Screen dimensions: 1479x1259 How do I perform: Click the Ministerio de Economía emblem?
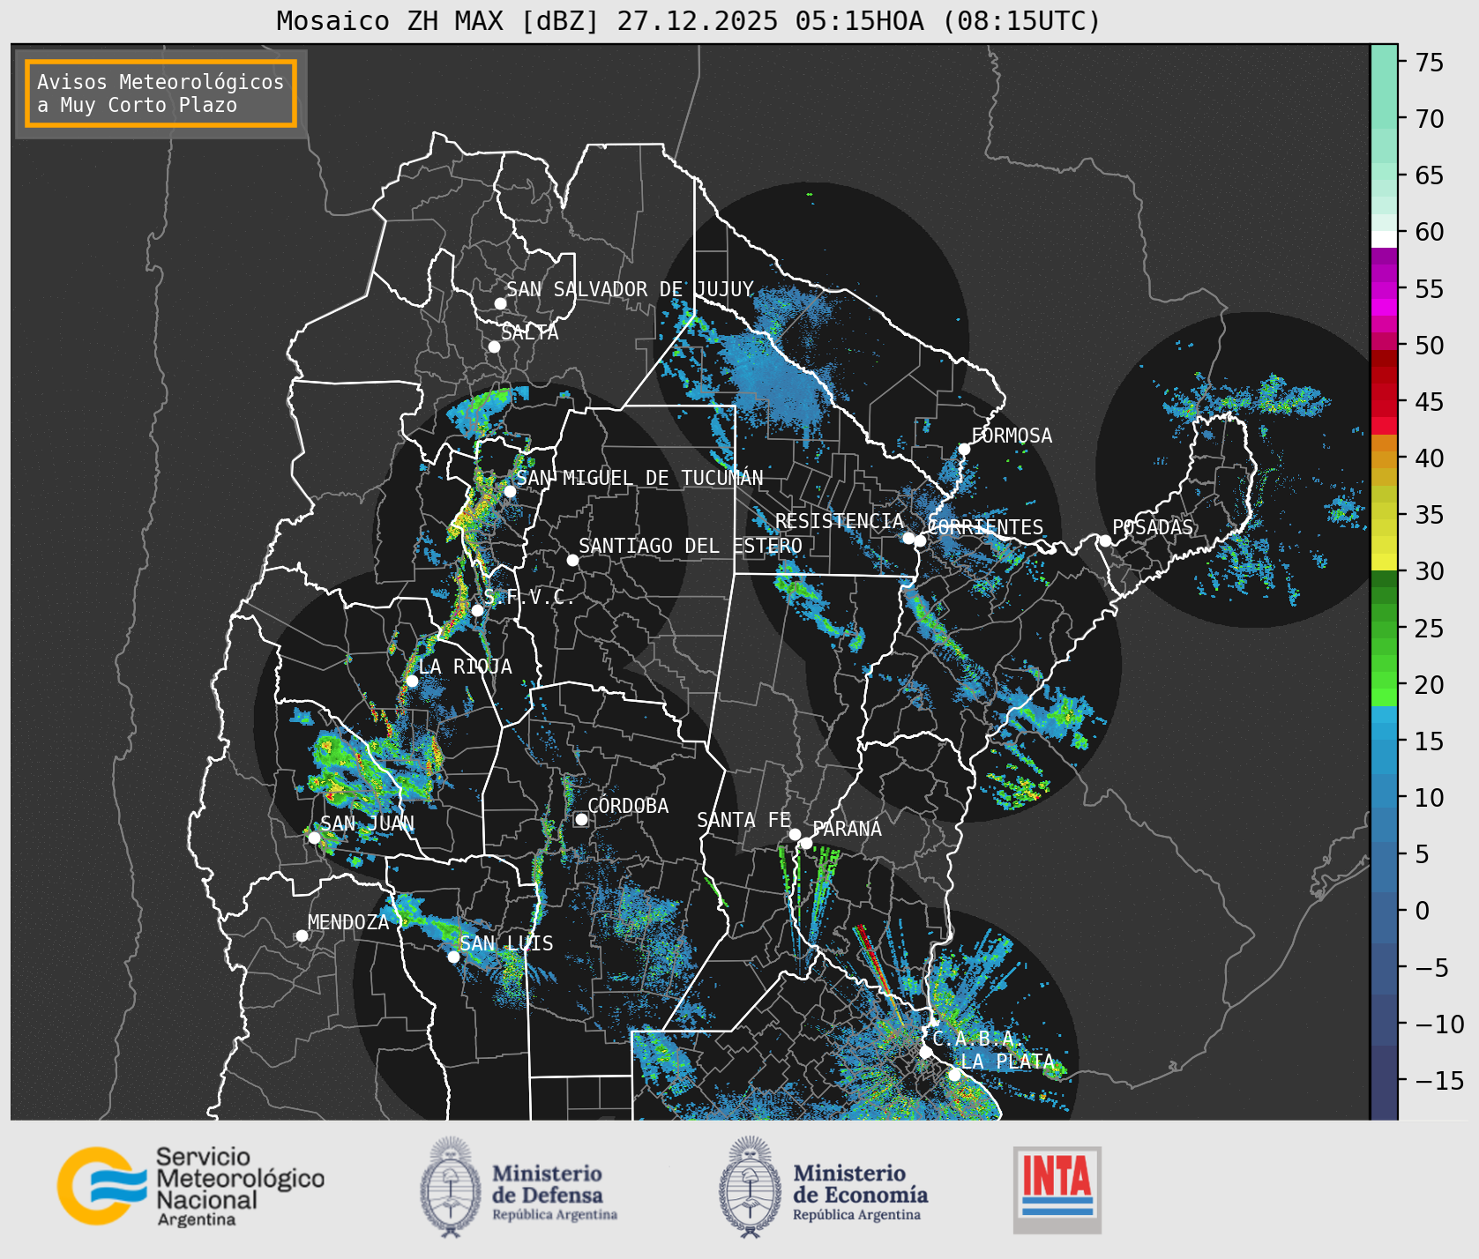tap(750, 1187)
